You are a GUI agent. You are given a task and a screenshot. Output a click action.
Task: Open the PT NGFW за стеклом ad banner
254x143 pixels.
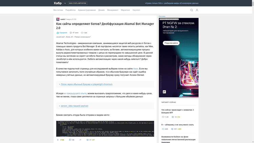point(179,58)
